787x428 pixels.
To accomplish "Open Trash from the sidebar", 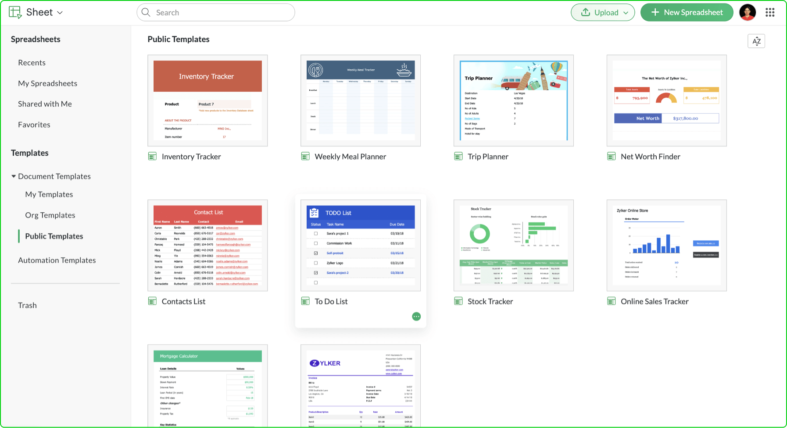I will point(27,305).
